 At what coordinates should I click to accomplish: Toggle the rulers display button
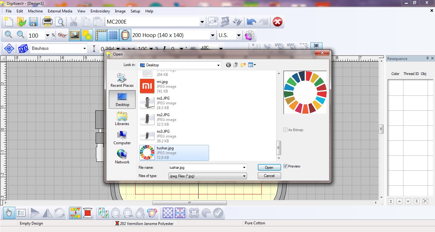pyautogui.click(x=101, y=35)
